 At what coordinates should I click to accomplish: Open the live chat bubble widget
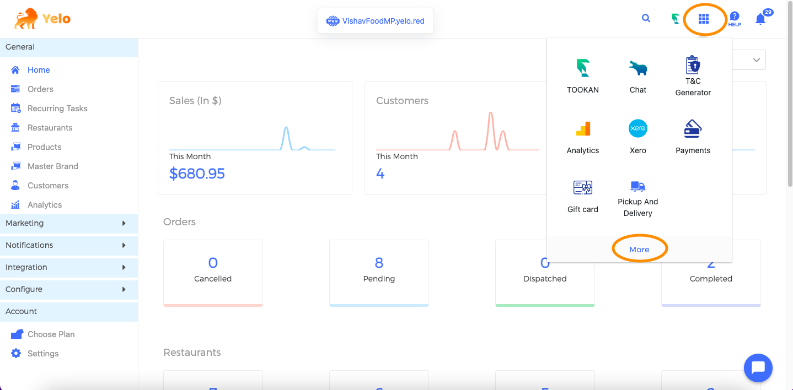click(x=758, y=367)
